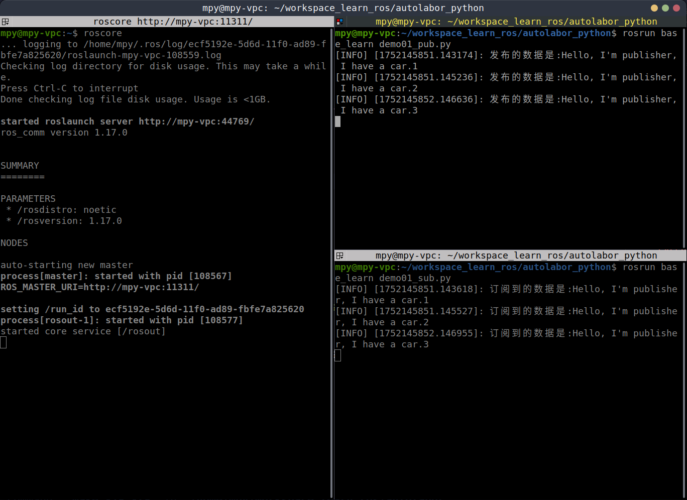The width and height of the screenshot is (687, 500).
Task: Click 'I have a car.1' in publisher pane
Action: [379, 66]
